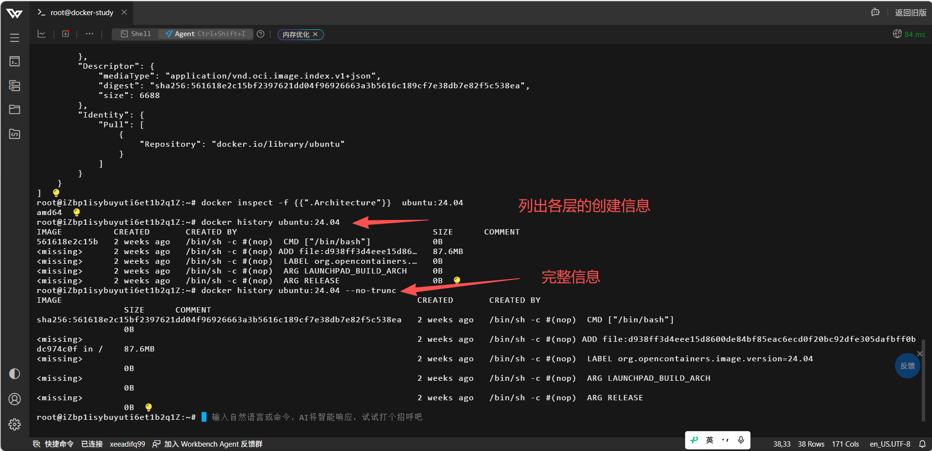932x451 pixels.
Task: Join Workbench Agent feedback group link
Action: (x=207, y=444)
